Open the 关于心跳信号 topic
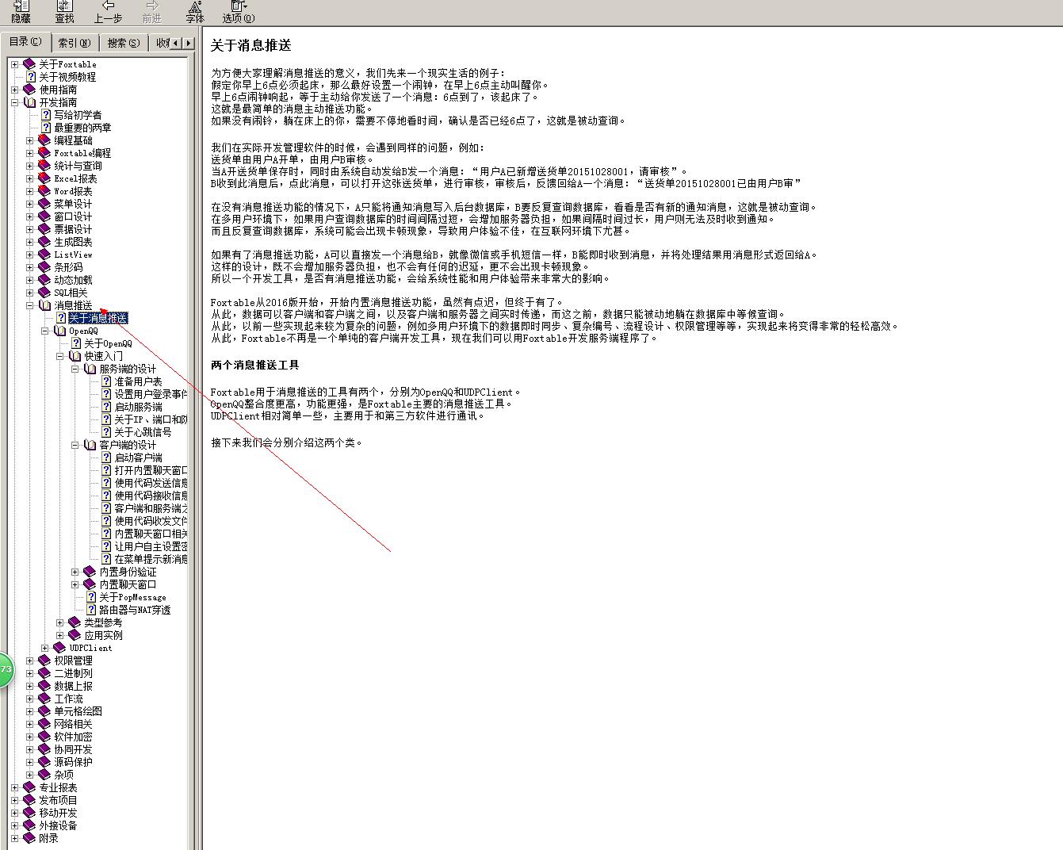The image size is (1063, 850). tap(143, 432)
